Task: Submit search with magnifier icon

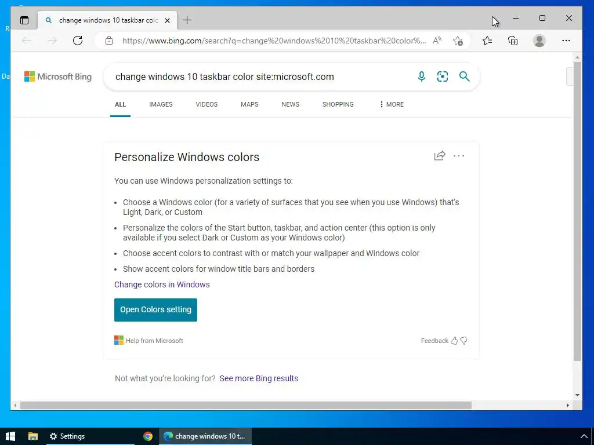Action: point(465,76)
